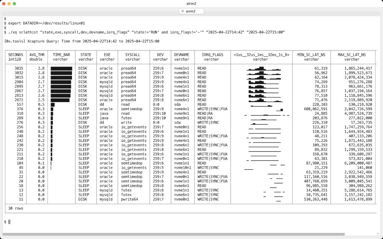383x239 pixels.
Task: Click mysqld in the pwrite64 row
Action: [106, 199]
